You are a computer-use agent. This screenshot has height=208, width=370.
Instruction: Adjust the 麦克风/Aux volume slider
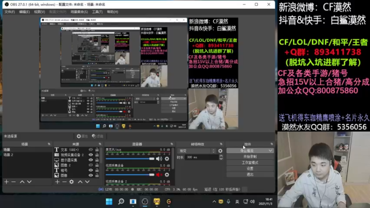click(x=130, y=159)
